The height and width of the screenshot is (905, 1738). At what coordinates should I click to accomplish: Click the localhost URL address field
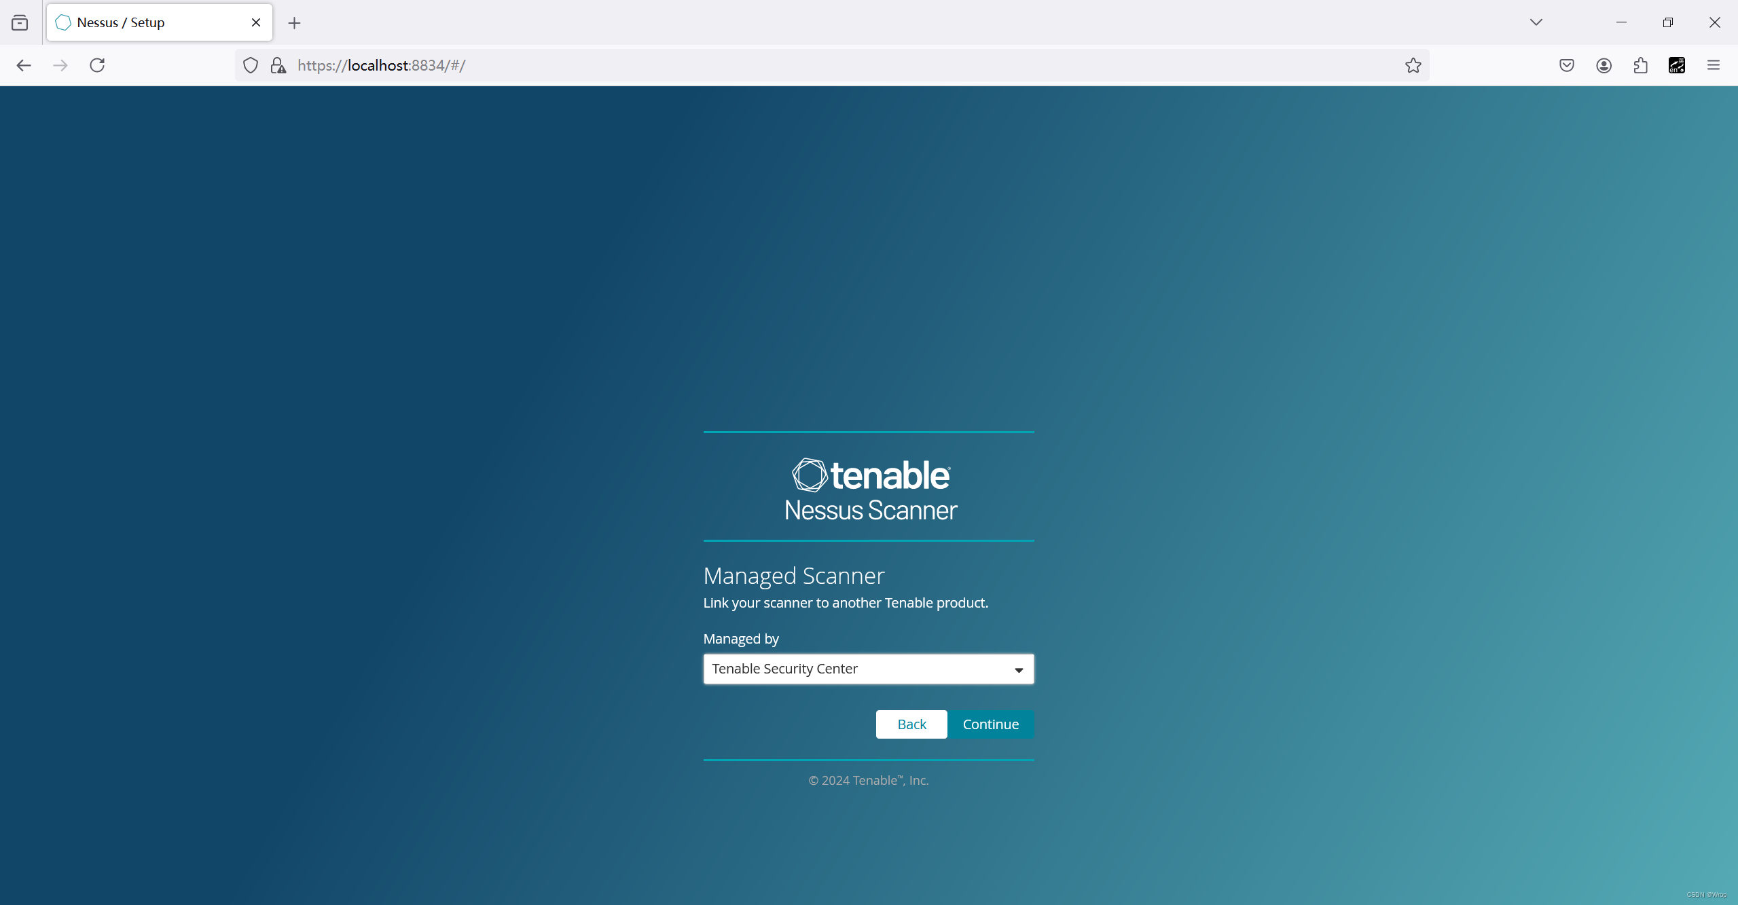pyautogui.click(x=815, y=65)
